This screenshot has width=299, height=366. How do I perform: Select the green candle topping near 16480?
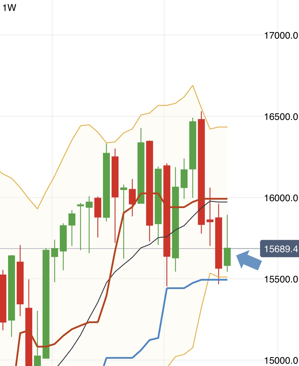(x=193, y=145)
